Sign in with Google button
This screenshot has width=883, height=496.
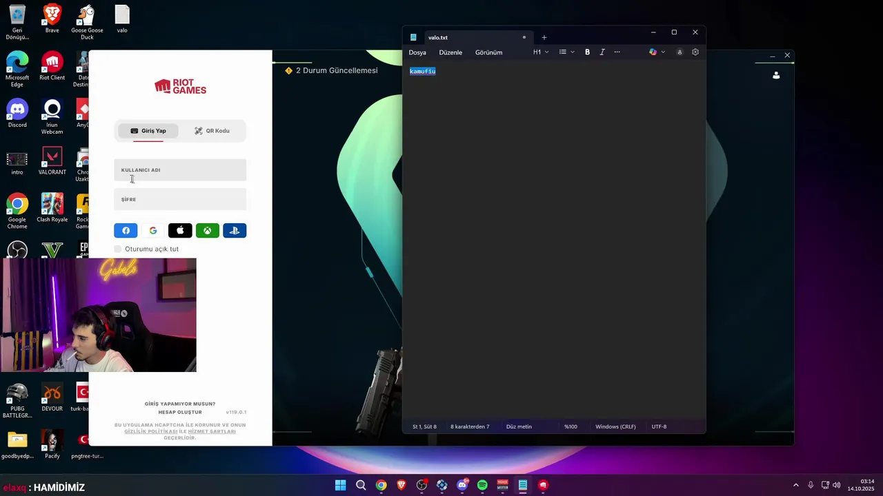point(153,231)
